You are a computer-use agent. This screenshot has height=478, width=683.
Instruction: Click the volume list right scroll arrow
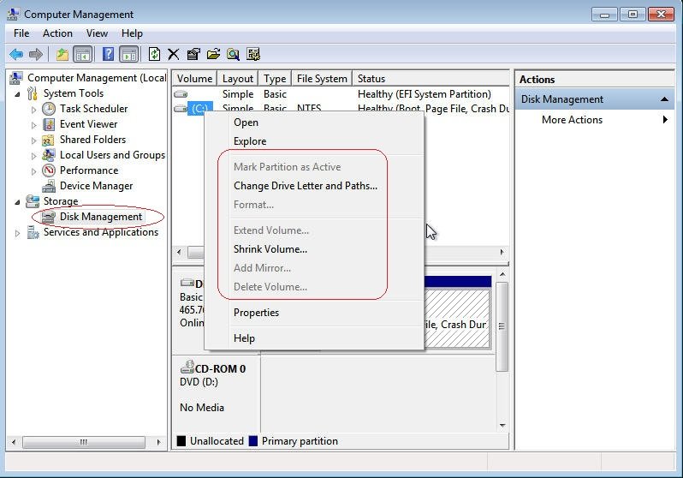click(x=502, y=252)
